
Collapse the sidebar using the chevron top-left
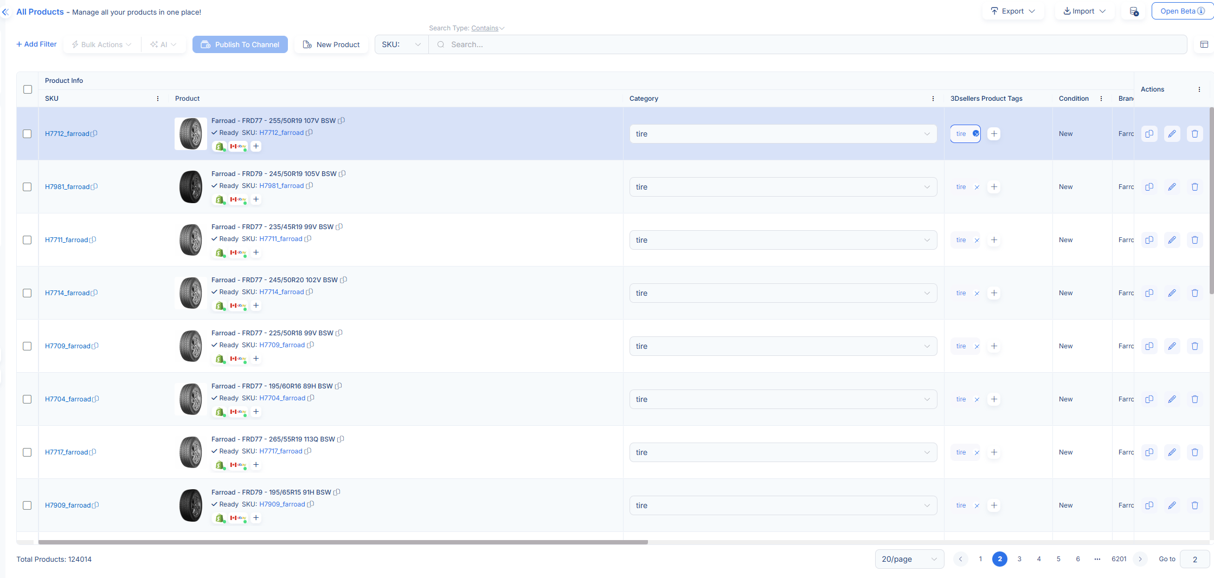tap(5, 12)
